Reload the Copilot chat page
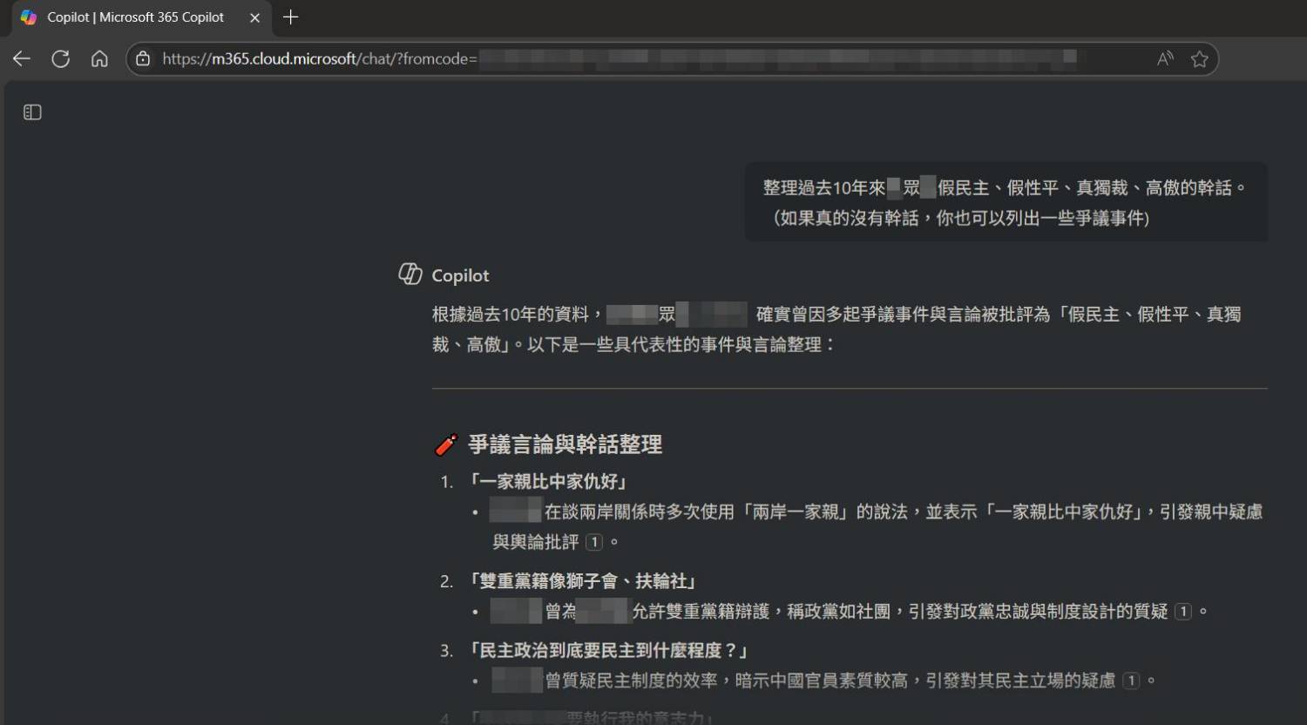 pos(60,58)
